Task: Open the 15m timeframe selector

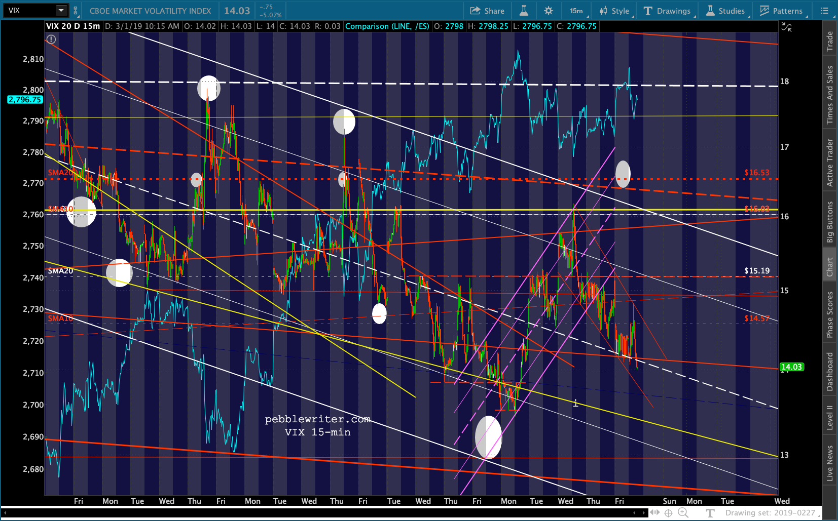Action: pyautogui.click(x=577, y=11)
